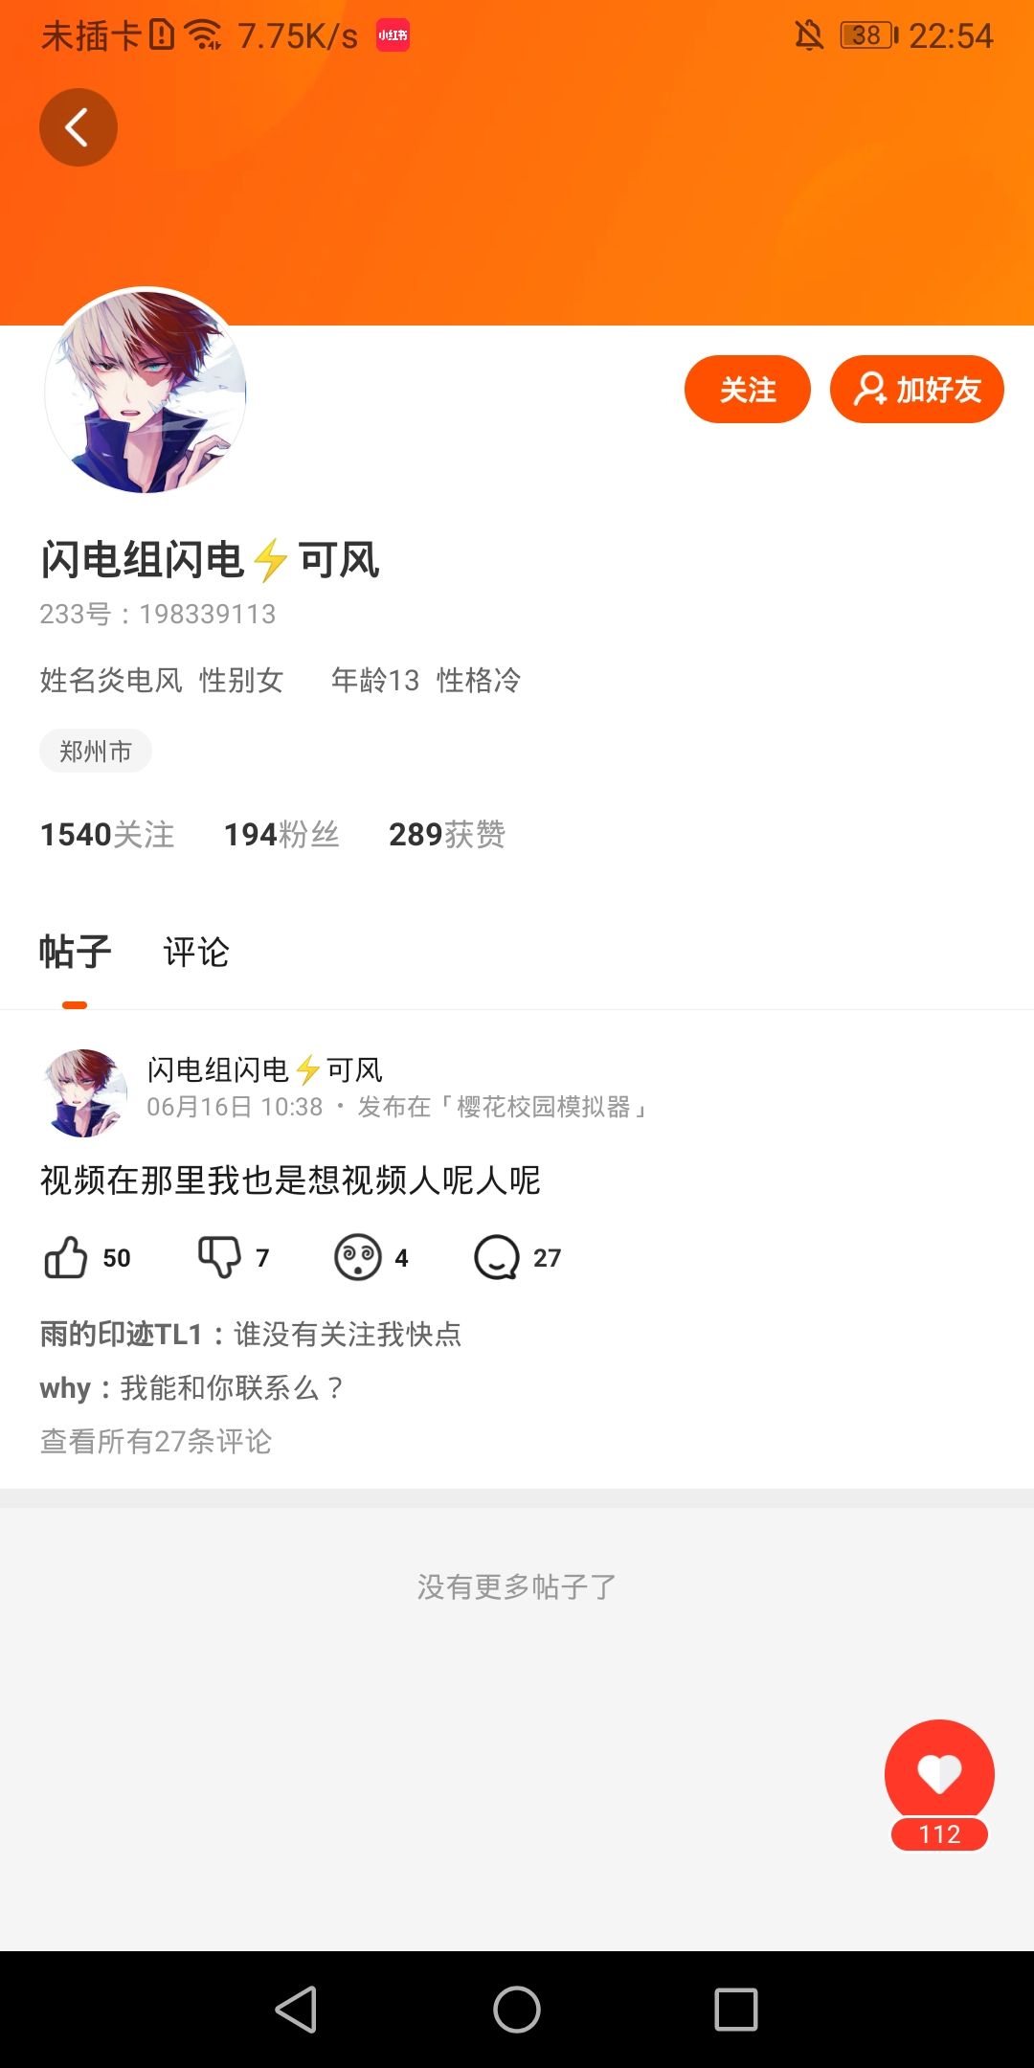Tap the post author's small avatar
1034x2068 pixels.
[85, 1092]
